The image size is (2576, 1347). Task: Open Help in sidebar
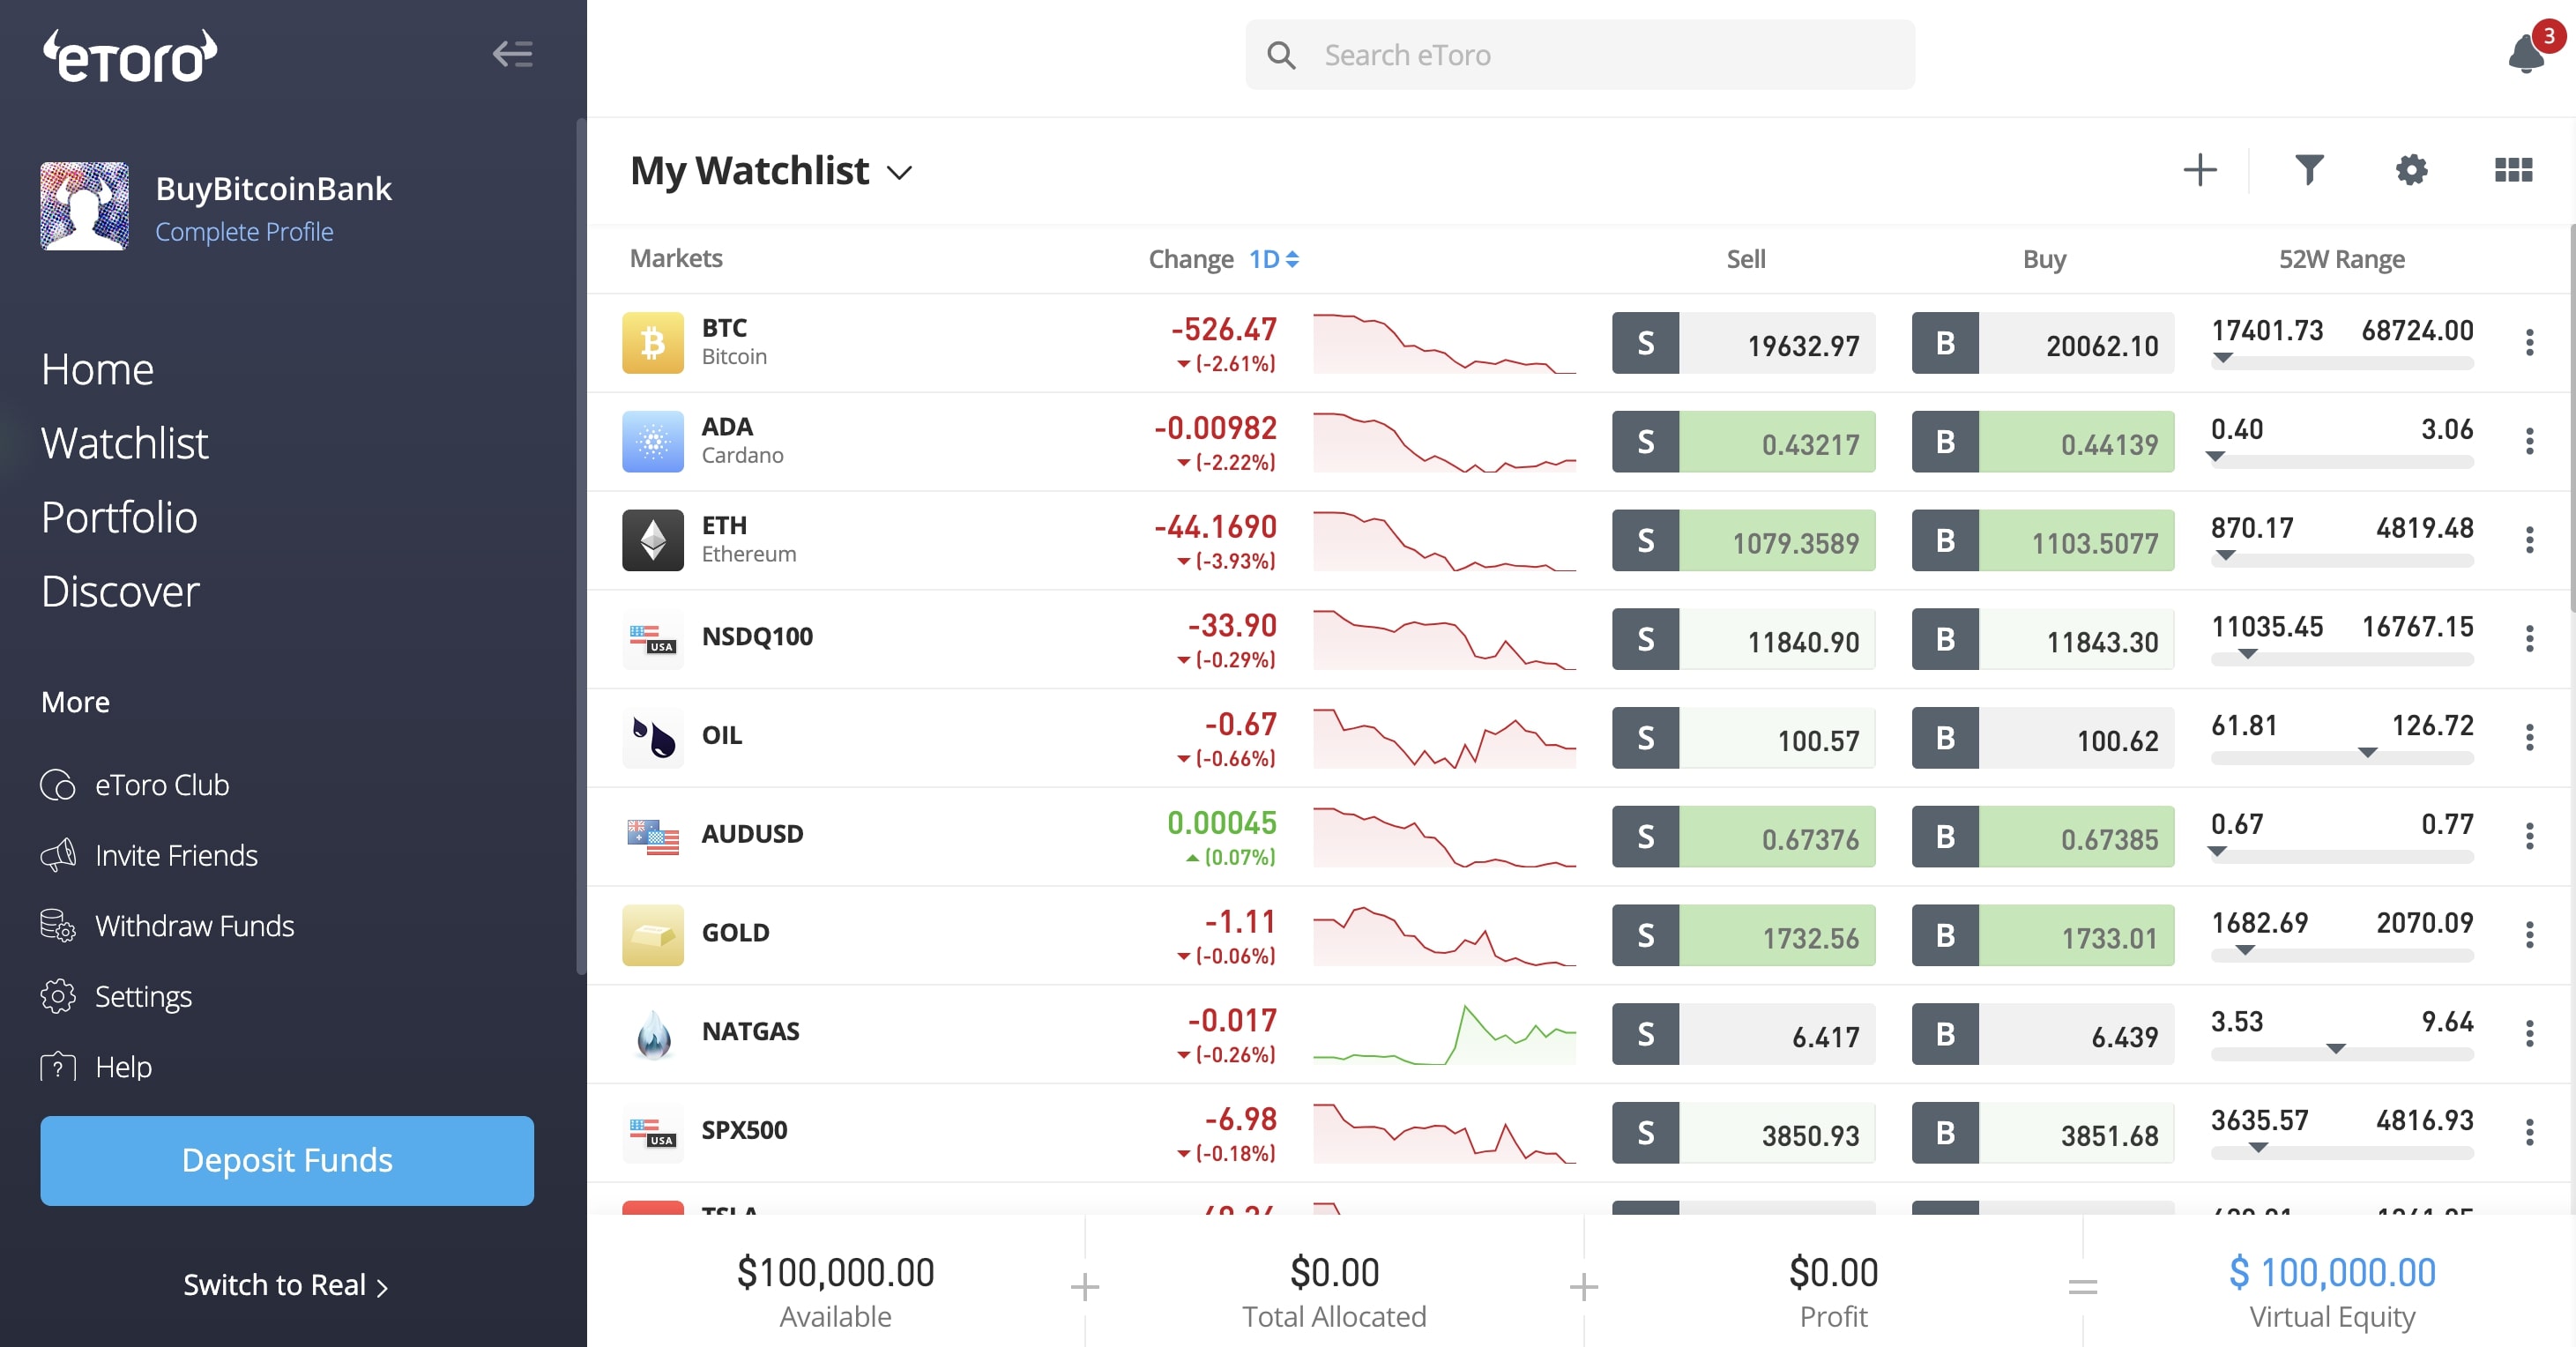(x=96, y=1067)
